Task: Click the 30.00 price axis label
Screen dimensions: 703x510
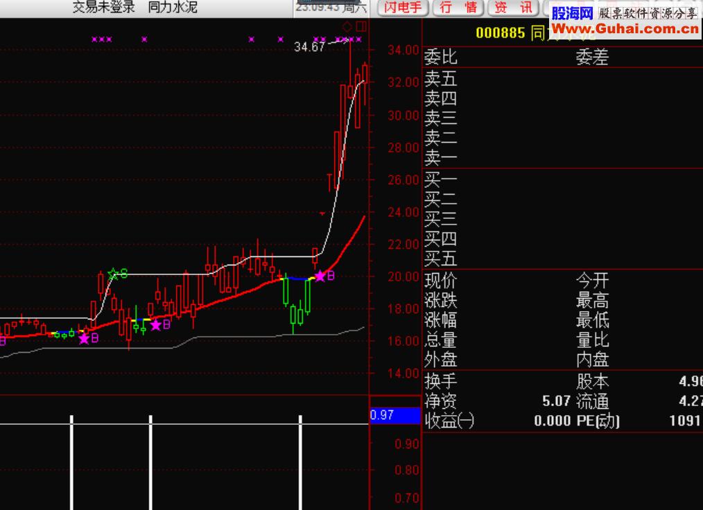Action: click(403, 115)
